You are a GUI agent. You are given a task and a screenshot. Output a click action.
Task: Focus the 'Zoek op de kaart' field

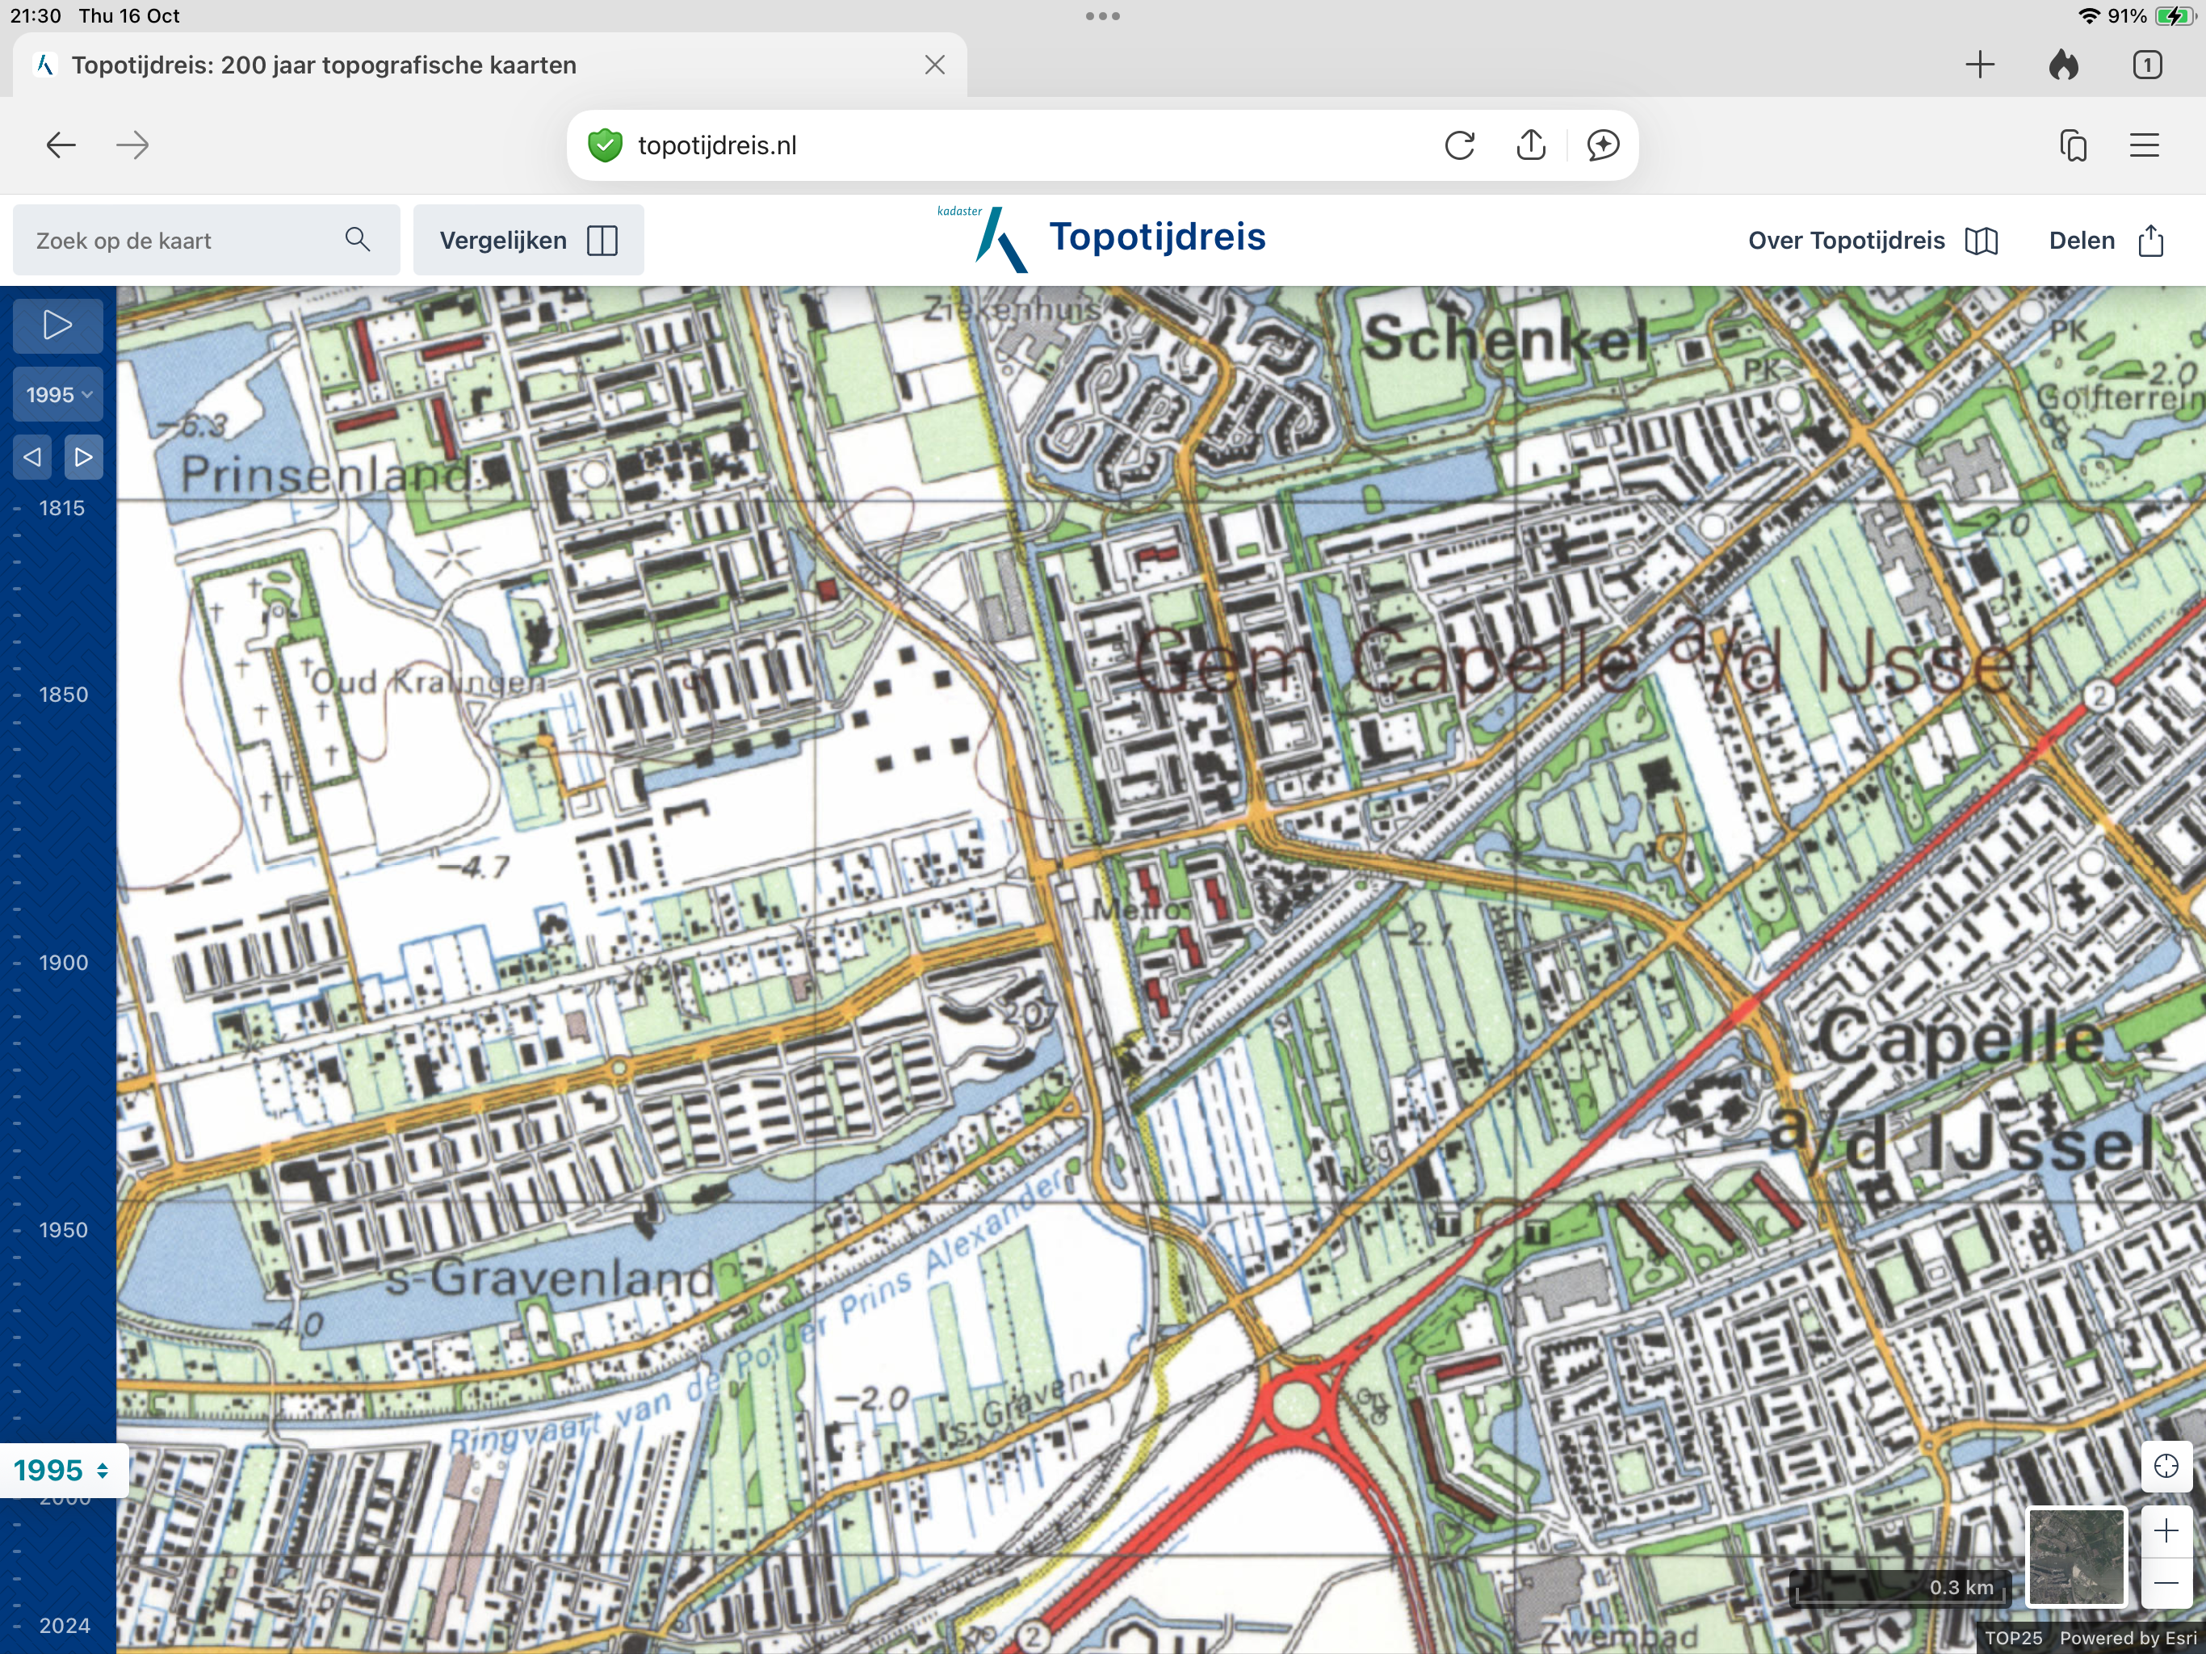click(x=179, y=241)
